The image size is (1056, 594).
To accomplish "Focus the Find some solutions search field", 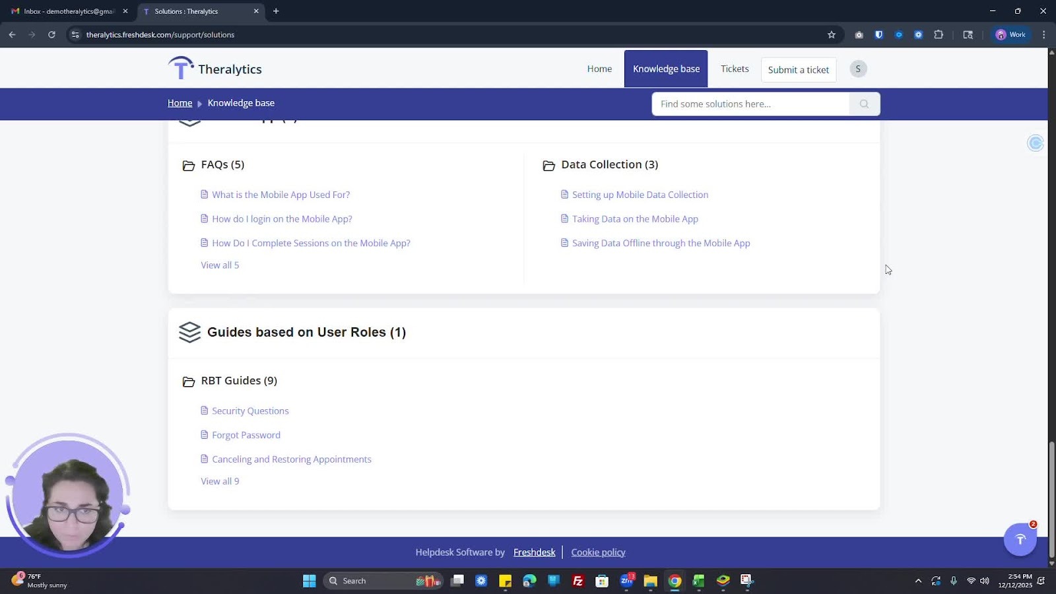I will tap(750, 104).
